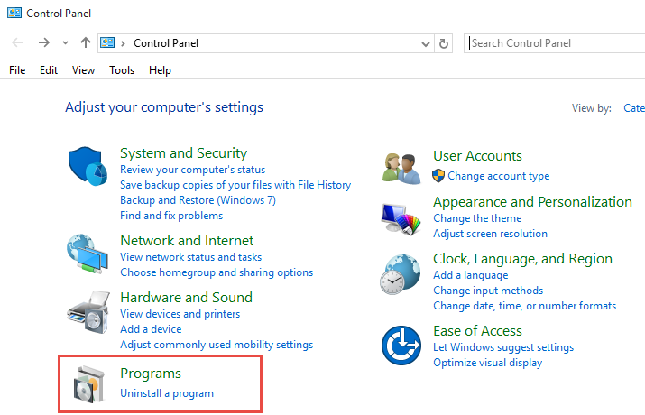This screenshot has width=645, height=415.
Task: Open the View by Category dropdown
Action: (634, 108)
